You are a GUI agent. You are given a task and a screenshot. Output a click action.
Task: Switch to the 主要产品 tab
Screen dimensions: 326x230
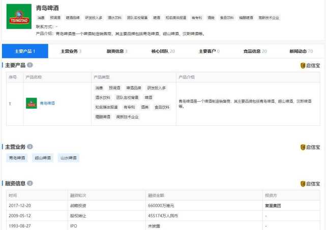click(x=25, y=51)
